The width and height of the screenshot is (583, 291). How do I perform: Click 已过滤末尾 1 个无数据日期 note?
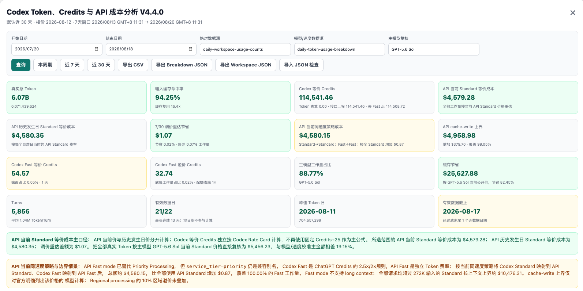pos(465,221)
